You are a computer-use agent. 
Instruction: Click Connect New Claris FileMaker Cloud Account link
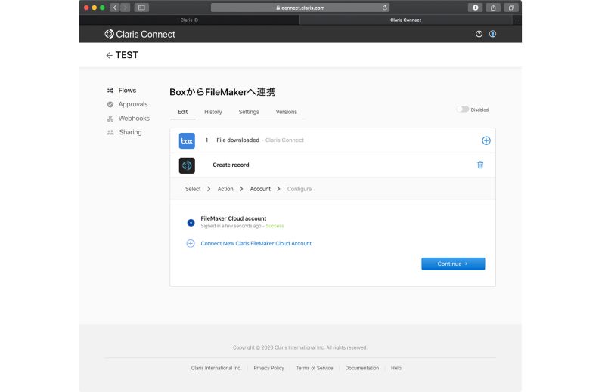pyautogui.click(x=256, y=244)
